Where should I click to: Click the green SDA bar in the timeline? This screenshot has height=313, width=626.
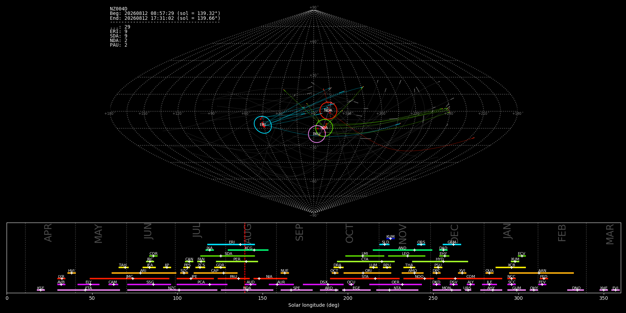[x=227, y=256]
